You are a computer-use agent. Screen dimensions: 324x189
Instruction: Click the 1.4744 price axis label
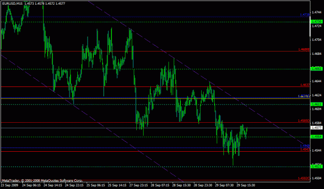pos(317,12)
